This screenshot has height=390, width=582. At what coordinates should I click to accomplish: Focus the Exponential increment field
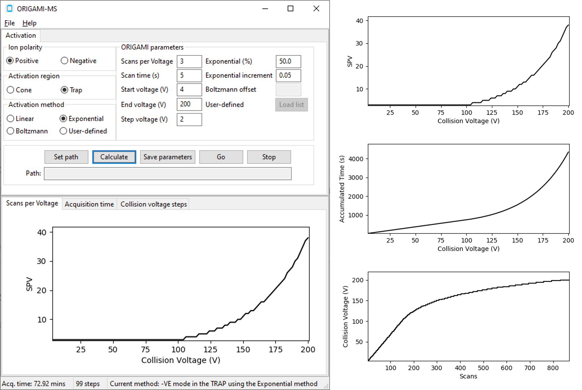click(x=288, y=76)
